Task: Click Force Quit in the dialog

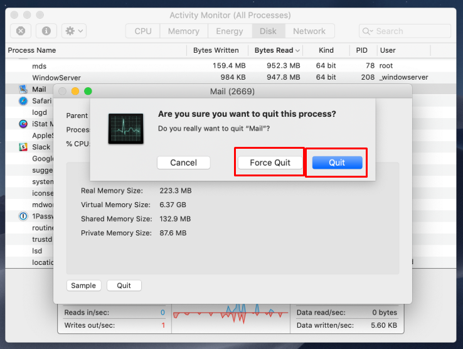Action: click(270, 163)
